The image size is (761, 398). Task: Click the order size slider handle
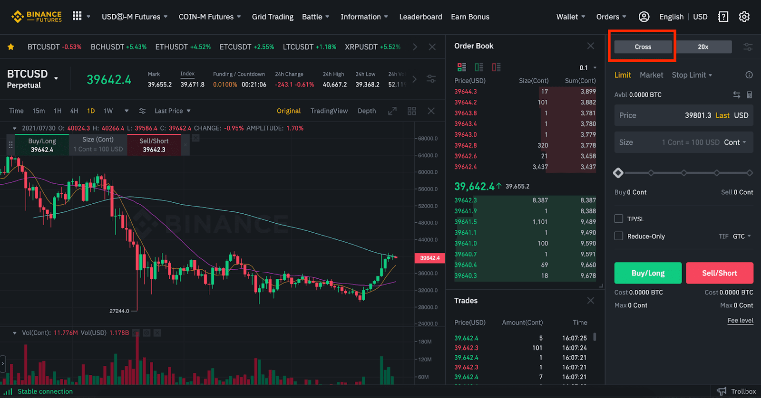click(618, 173)
